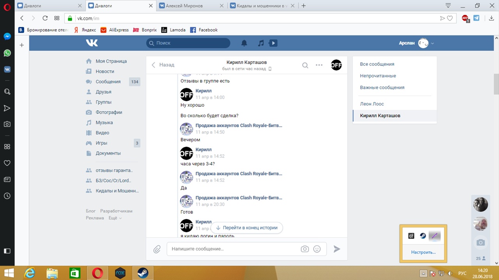Screen dimensions: 499x280
Task: Open WhatsApp in Opera sidebar
Action: point(7,53)
